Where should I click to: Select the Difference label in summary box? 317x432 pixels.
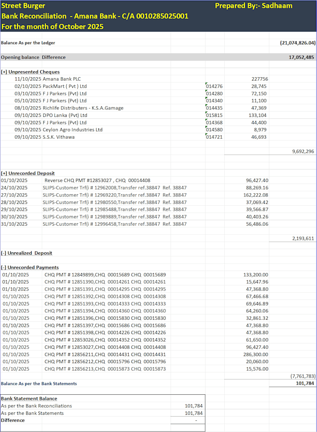click(x=13, y=420)
